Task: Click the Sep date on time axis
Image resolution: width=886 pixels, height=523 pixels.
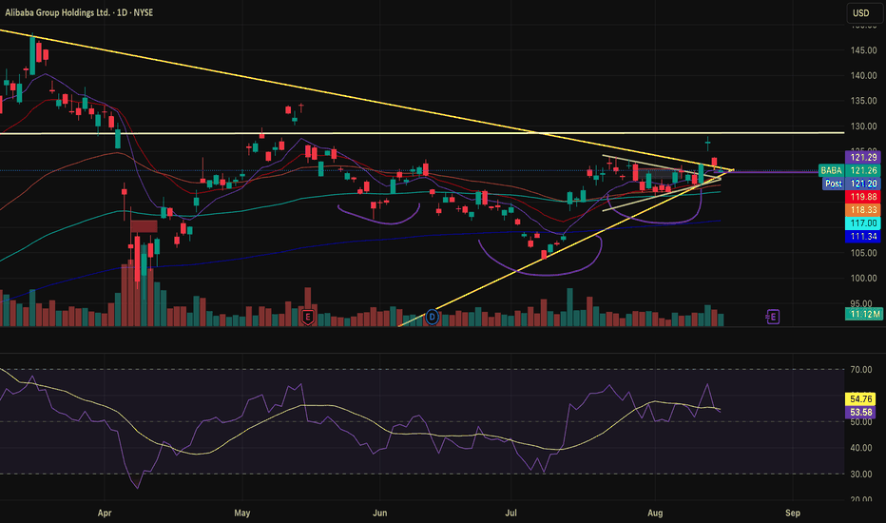Action: tap(793, 513)
